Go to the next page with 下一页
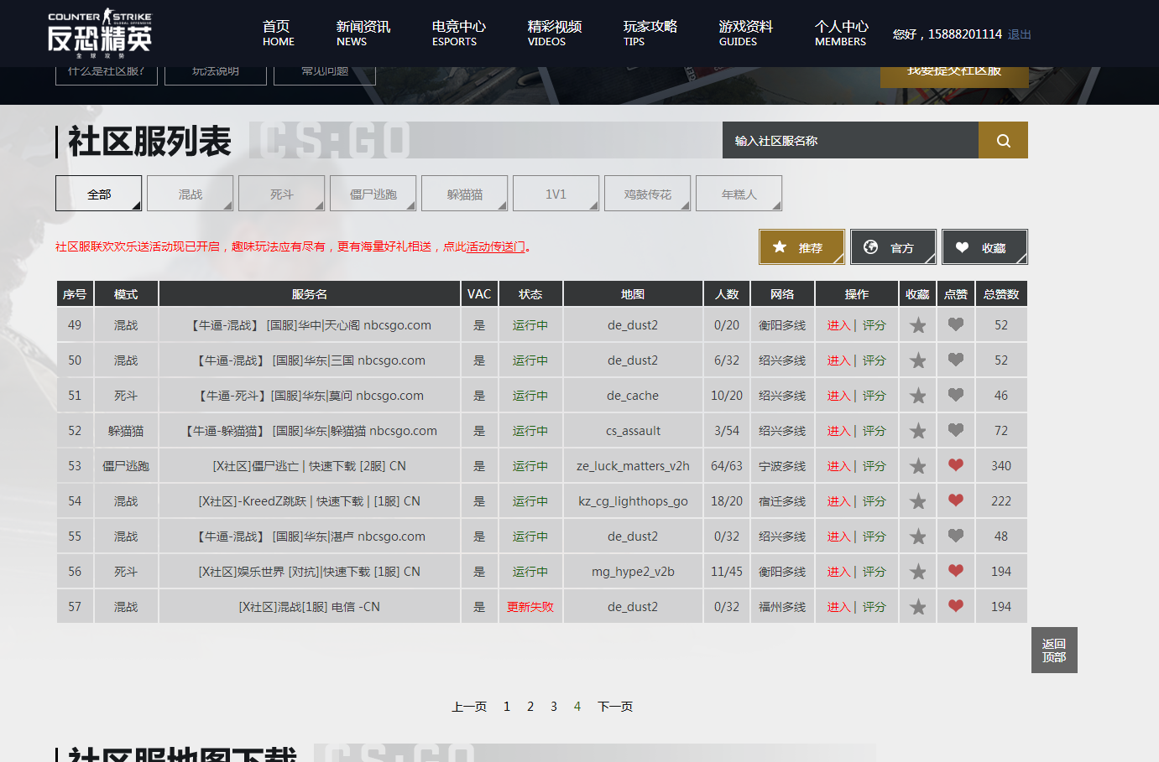The width and height of the screenshot is (1159, 762). click(x=614, y=706)
